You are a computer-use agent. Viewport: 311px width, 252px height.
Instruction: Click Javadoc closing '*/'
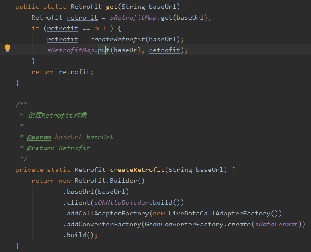pyautogui.click(x=24, y=159)
